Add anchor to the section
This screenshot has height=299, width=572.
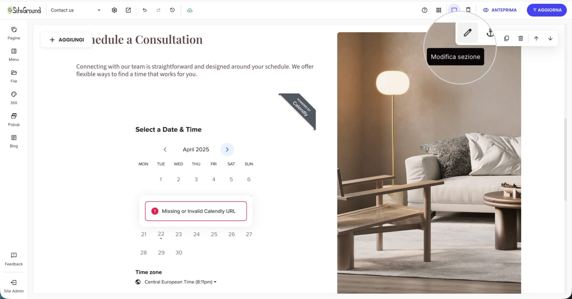490,33
